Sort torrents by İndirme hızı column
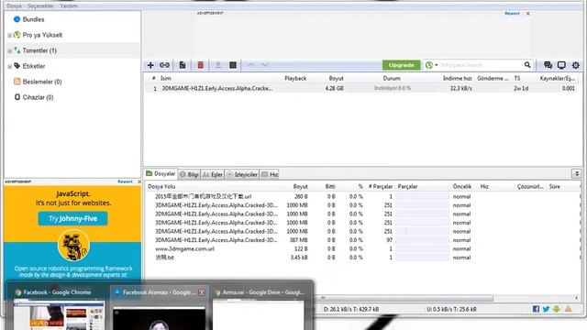Viewport: 587px width, 330px height. point(458,78)
